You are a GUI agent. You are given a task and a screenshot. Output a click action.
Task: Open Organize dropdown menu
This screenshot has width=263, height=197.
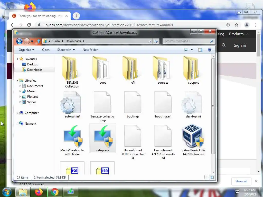point(26,50)
